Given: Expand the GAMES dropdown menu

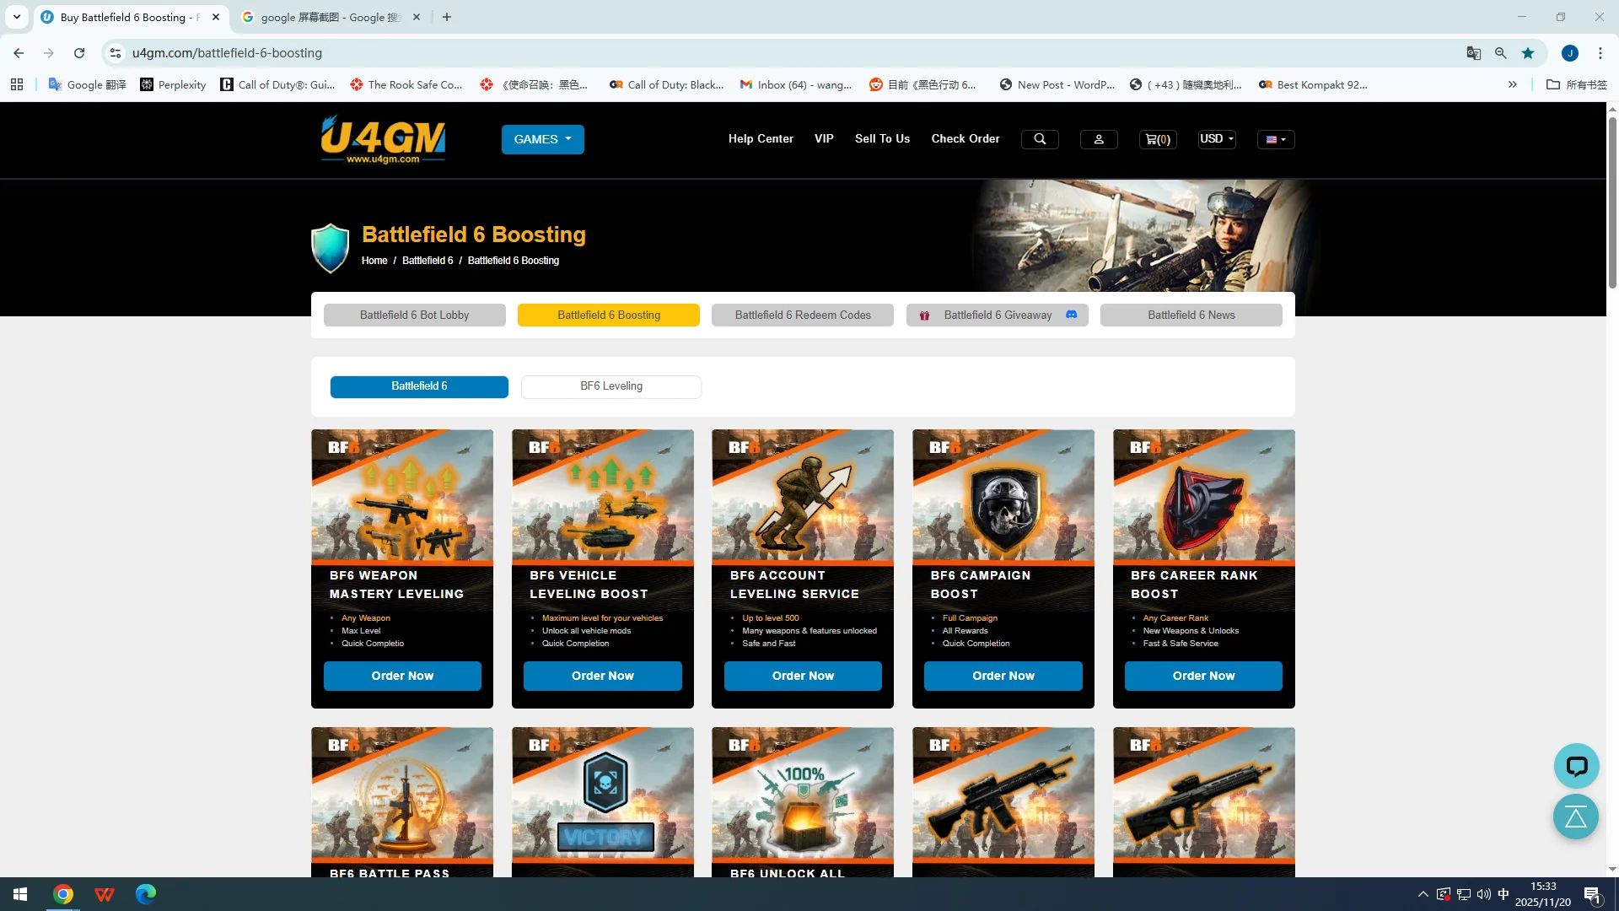Looking at the screenshot, I should click(542, 139).
